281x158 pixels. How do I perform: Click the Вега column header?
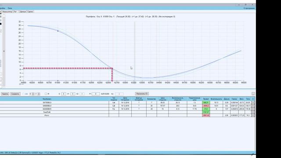pos(241,99)
